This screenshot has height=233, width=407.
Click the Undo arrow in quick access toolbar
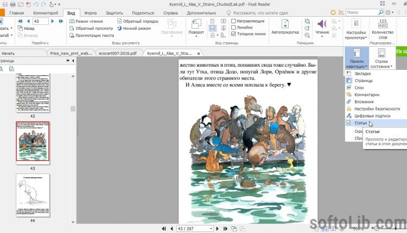(36, 4)
